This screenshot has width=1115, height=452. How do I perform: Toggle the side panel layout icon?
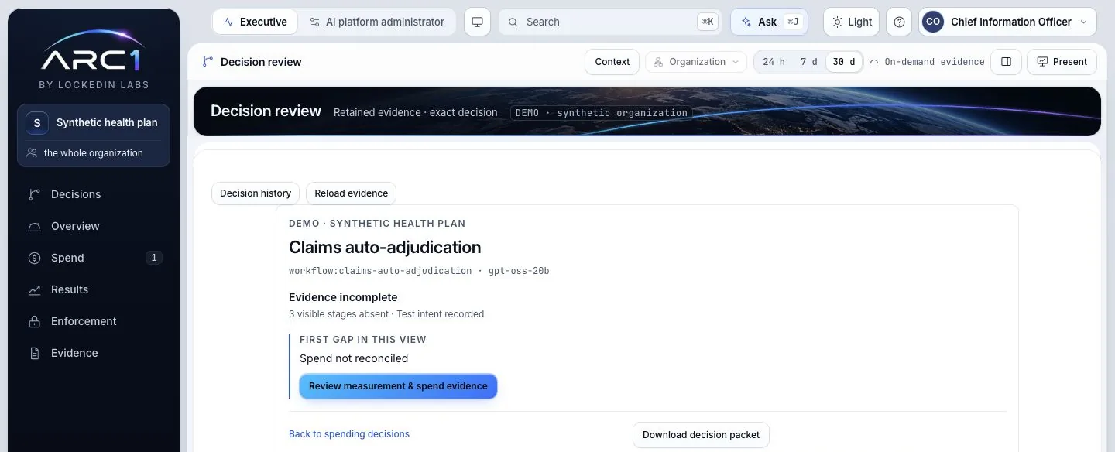1006,62
